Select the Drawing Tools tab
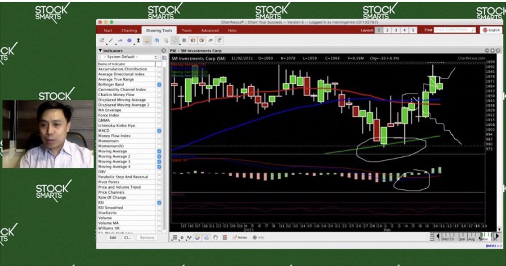The width and height of the screenshot is (506, 266). coord(159,31)
